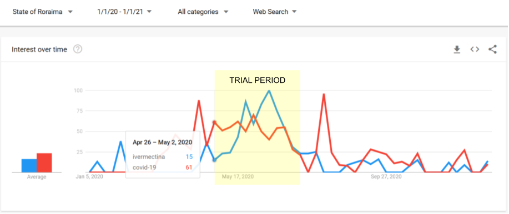Click the 100 y-axis label
The width and height of the screenshot is (509, 214).
point(78,90)
